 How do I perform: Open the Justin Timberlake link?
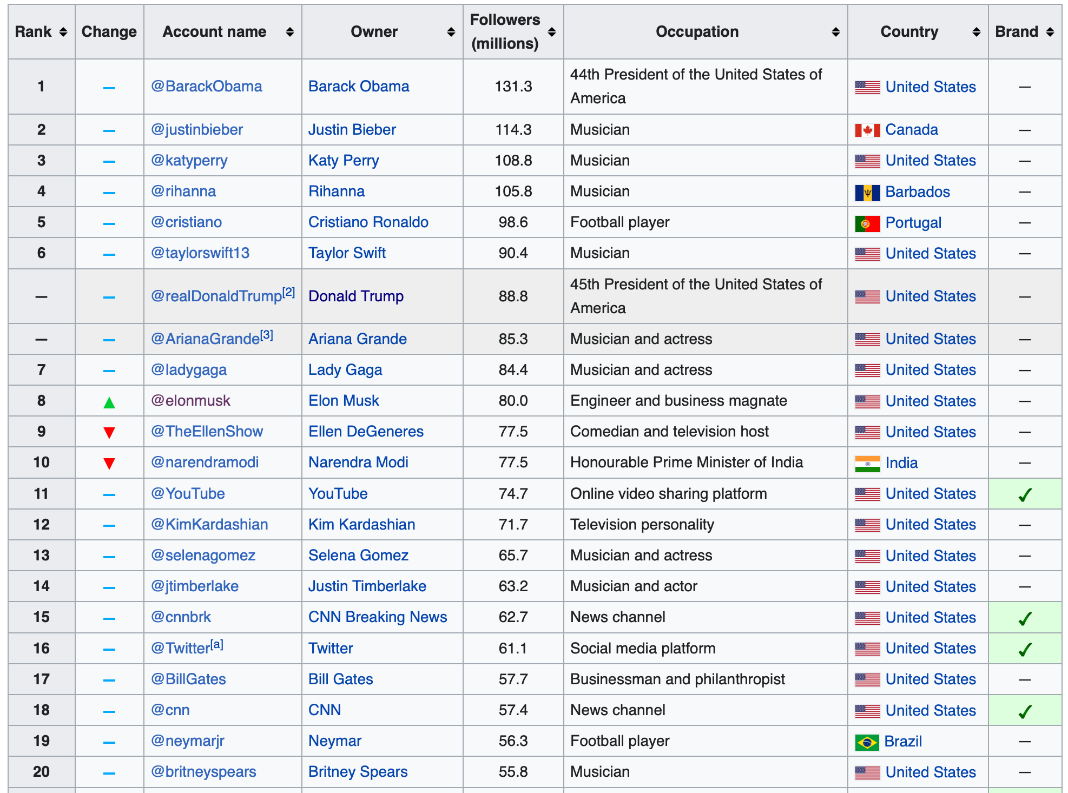tap(367, 586)
